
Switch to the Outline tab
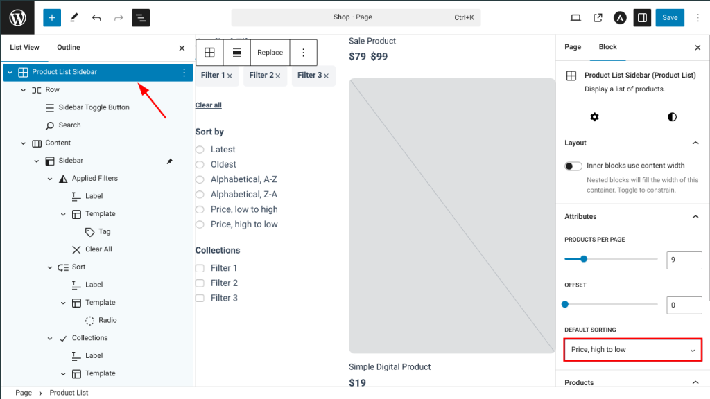69,48
